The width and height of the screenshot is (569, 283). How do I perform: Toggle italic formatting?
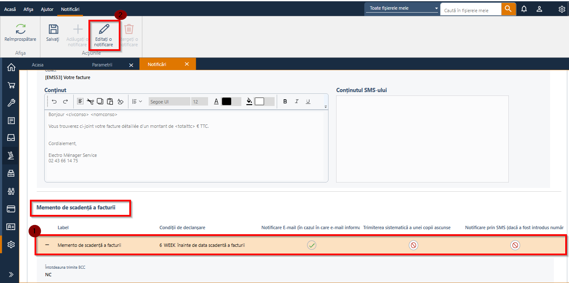coord(297,101)
